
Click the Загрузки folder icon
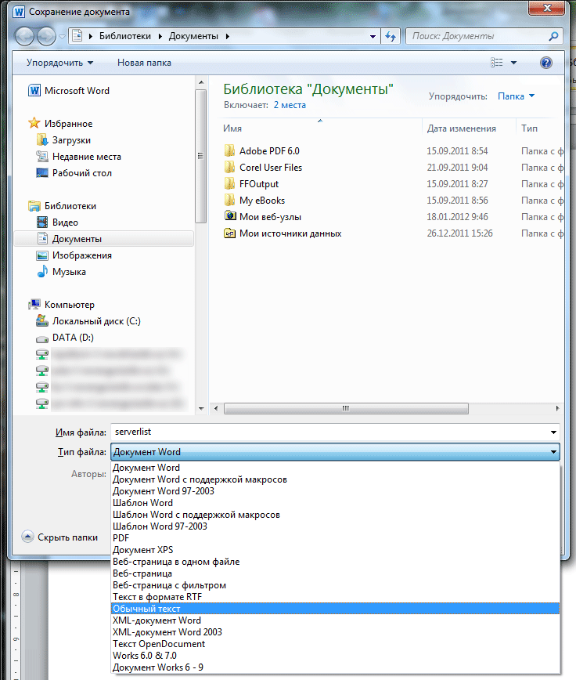[42, 139]
